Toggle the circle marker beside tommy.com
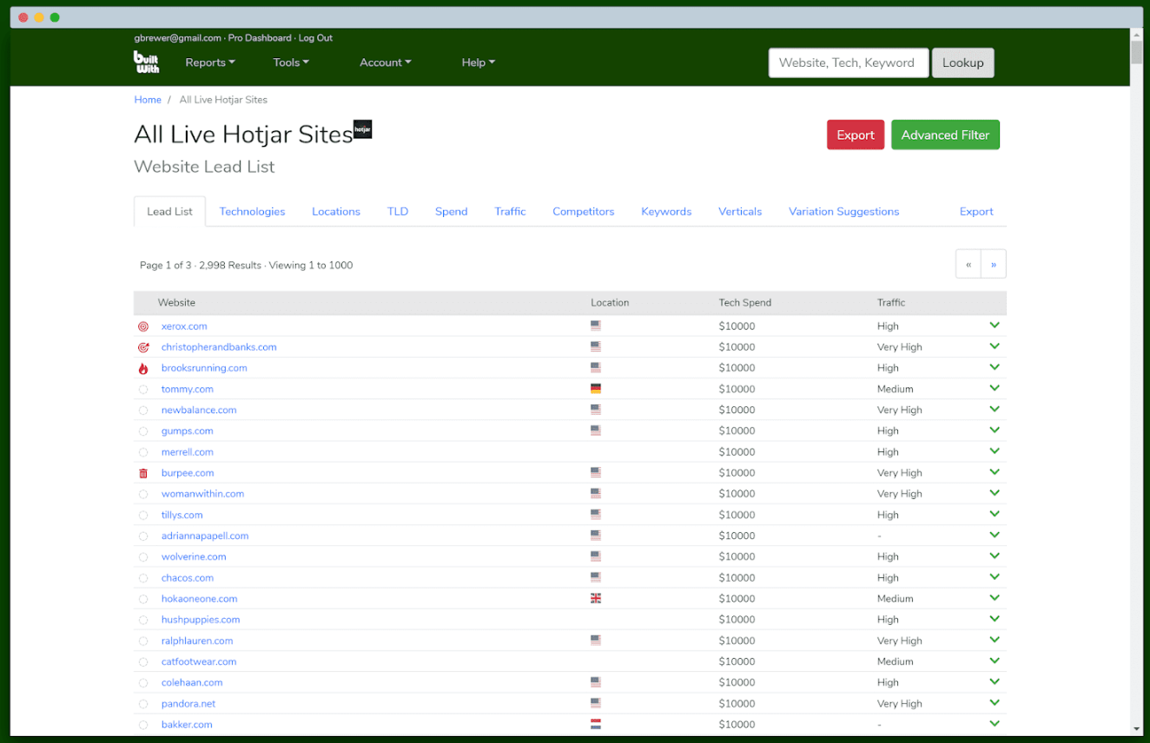This screenshot has width=1150, height=743. [x=143, y=390]
